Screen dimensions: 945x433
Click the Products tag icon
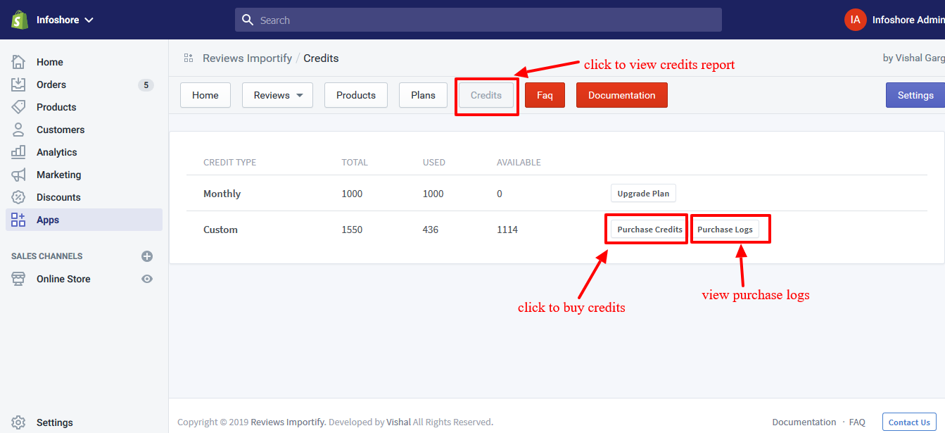(x=18, y=107)
